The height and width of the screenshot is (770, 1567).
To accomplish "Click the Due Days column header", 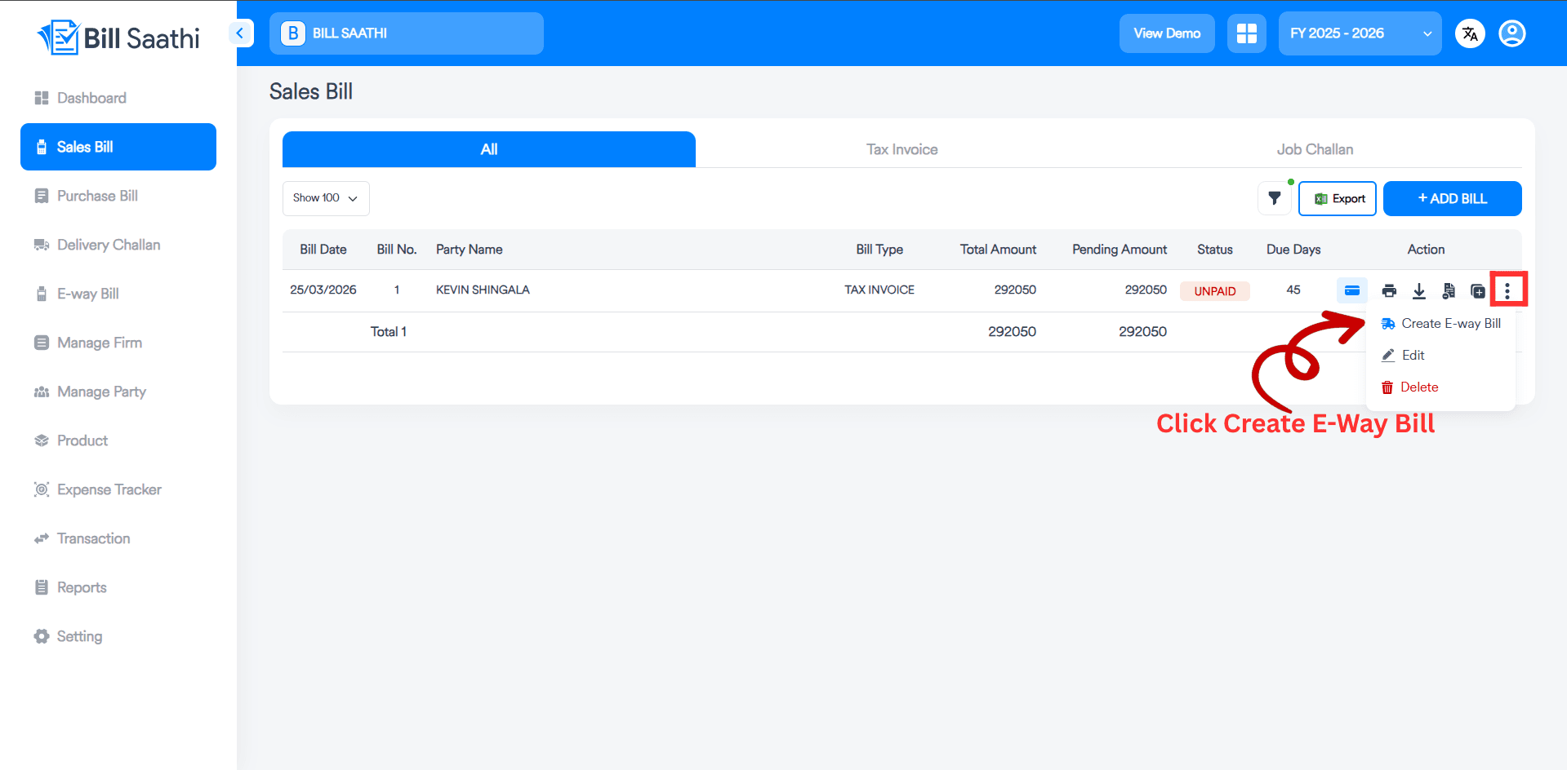I will [x=1293, y=250].
